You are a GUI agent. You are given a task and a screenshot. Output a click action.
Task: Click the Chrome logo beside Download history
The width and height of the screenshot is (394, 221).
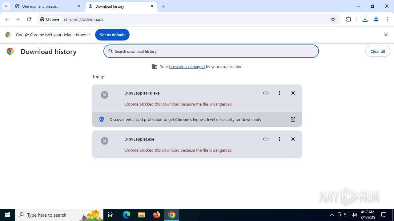click(10, 51)
